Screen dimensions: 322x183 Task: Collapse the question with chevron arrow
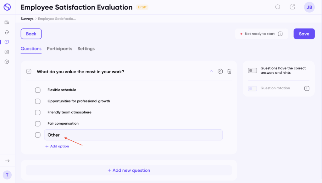pyautogui.click(x=211, y=71)
